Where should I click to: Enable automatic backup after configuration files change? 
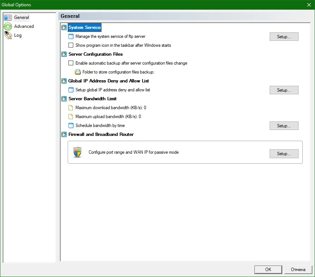click(x=71, y=63)
